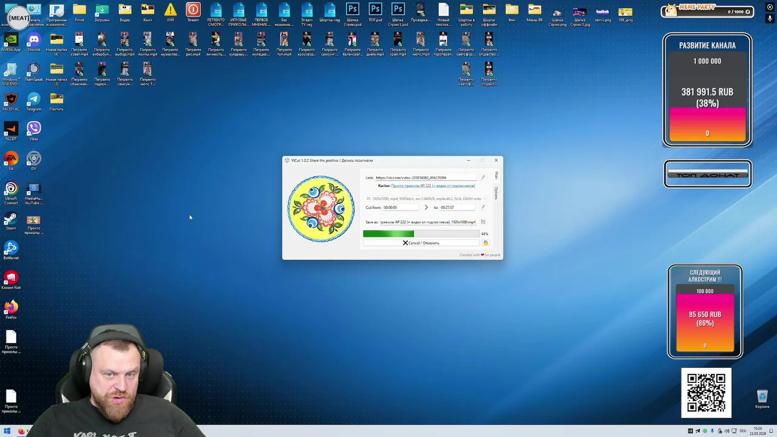
Task: Click the arrow between cut from and to
Action: [x=426, y=208]
